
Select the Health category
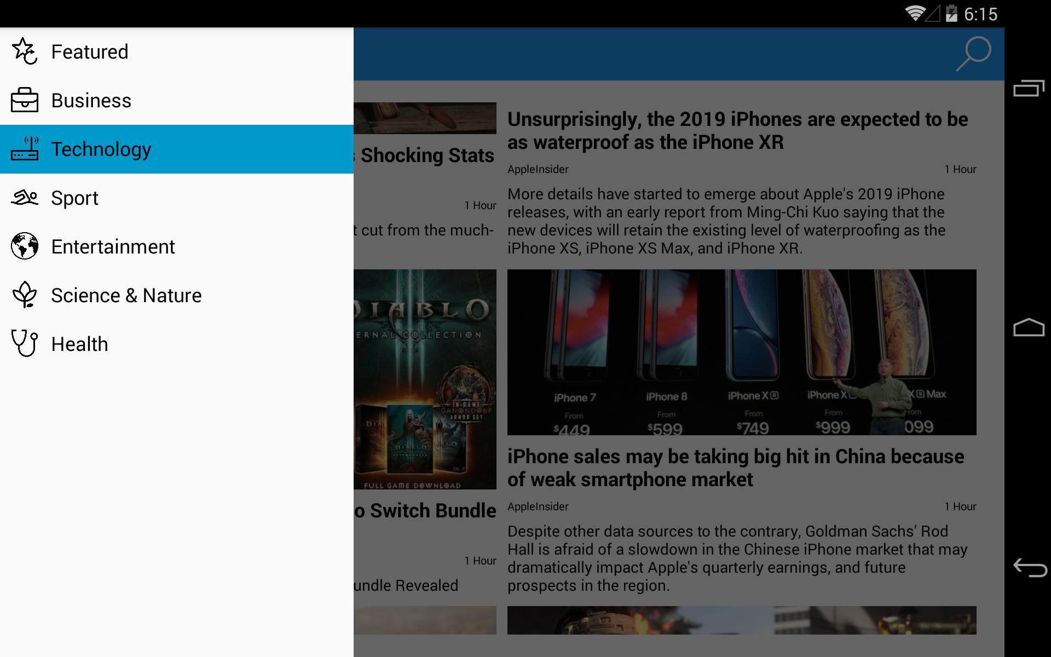tap(177, 344)
